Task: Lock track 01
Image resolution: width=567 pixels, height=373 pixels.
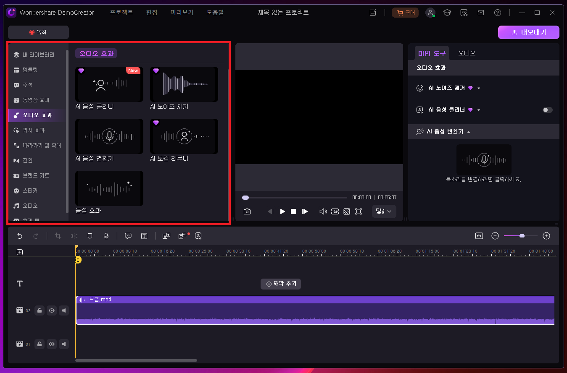Action: 39,344
